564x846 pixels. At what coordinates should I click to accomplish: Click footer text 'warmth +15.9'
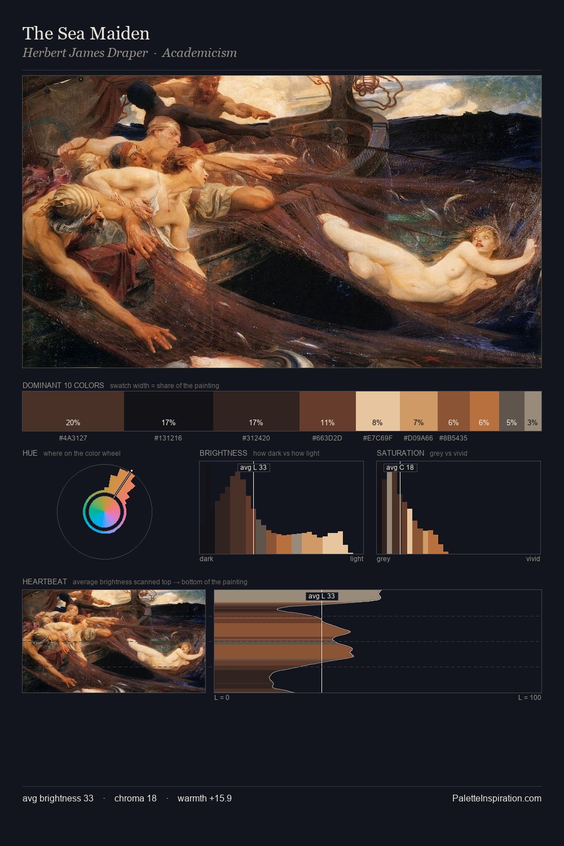tap(205, 798)
